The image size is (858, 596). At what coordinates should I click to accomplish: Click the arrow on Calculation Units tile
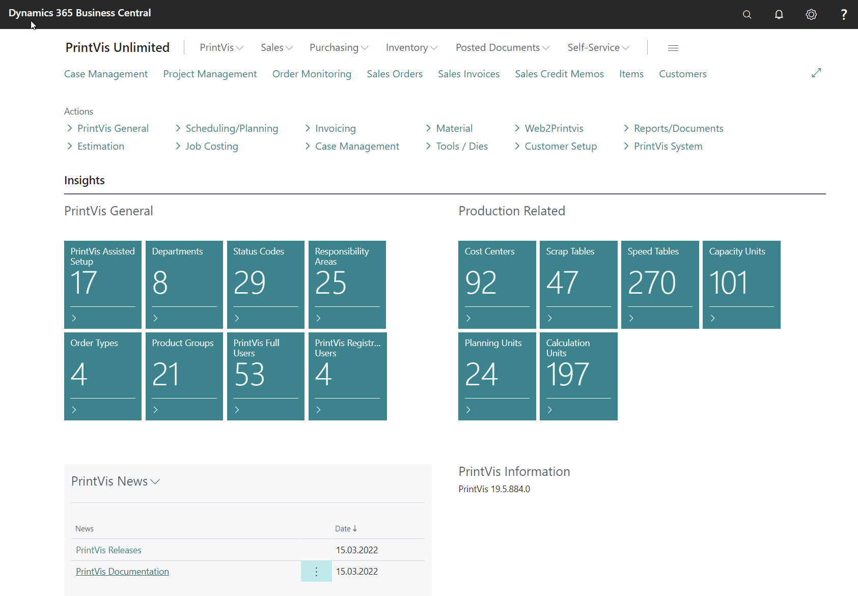click(550, 410)
